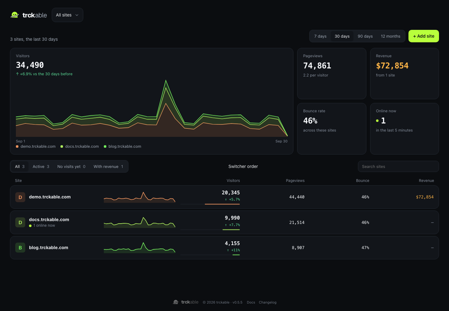Image resolution: width=449 pixels, height=311 pixels.
Task: Click the Bounce rate 46% card value
Action: pyautogui.click(x=310, y=121)
